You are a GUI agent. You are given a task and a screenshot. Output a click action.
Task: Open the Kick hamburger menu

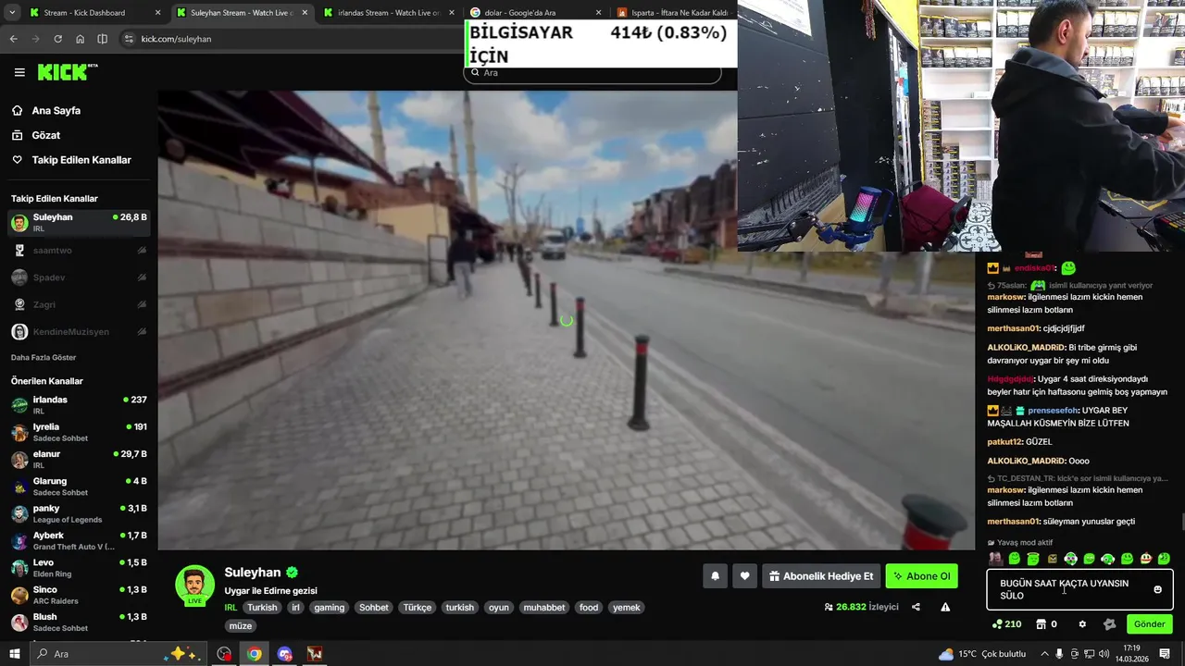coord(19,72)
